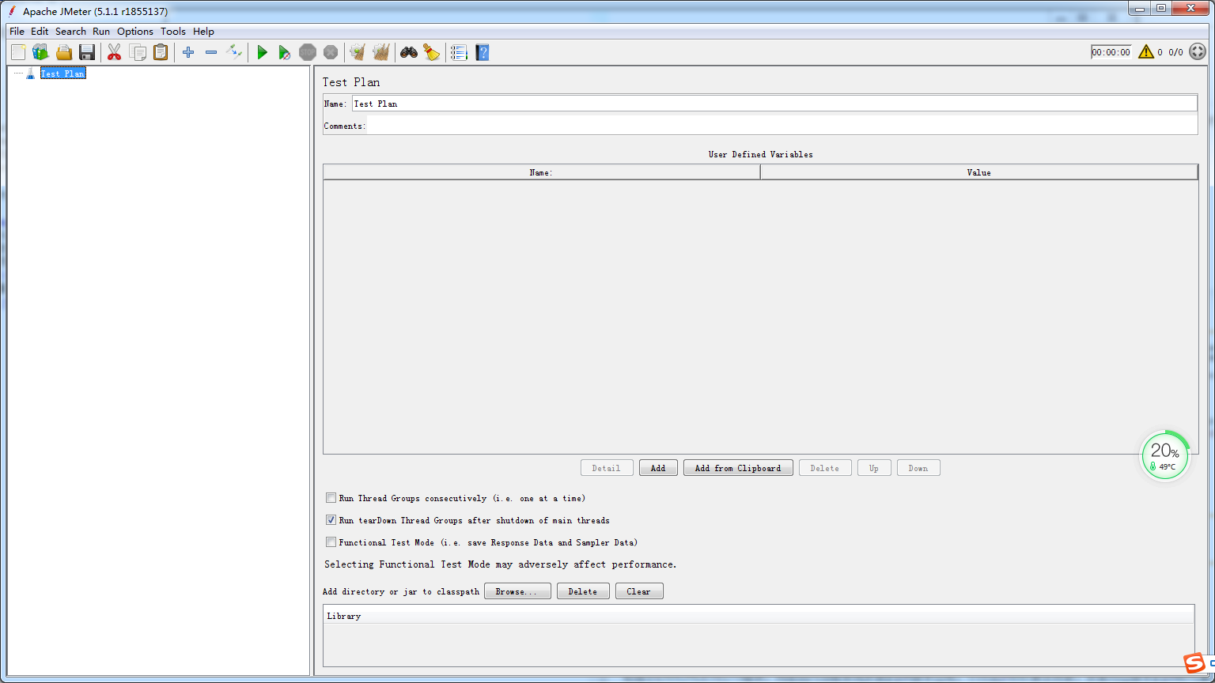
Task: Click the Name: column header
Action: click(541, 172)
